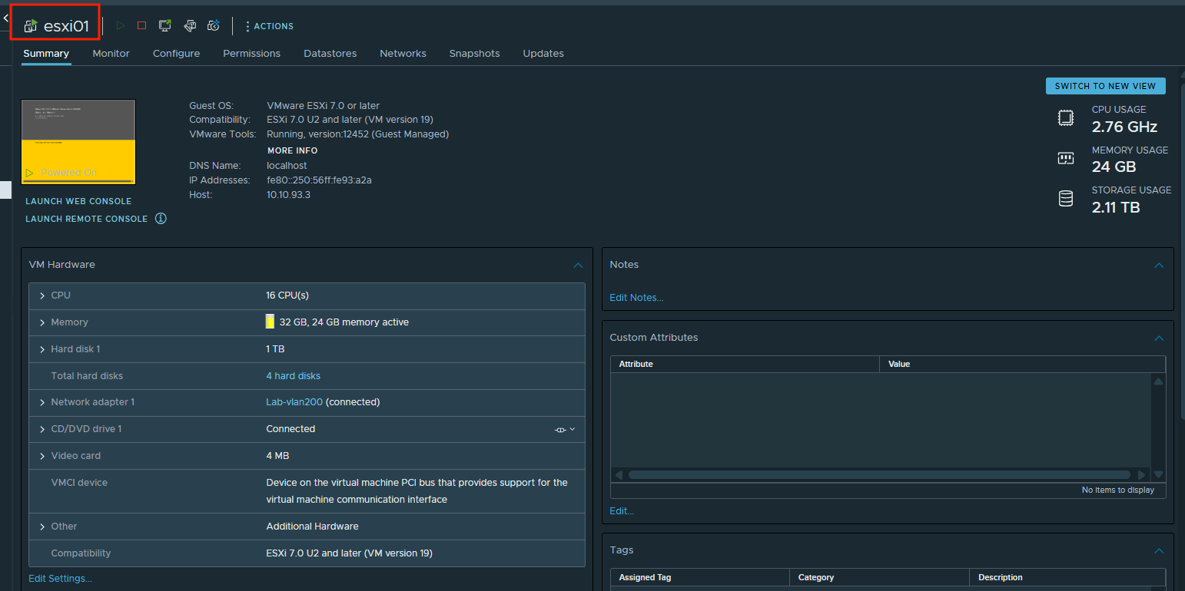1185x591 pixels.
Task: Select the Summary tab
Action: click(x=46, y=54)
